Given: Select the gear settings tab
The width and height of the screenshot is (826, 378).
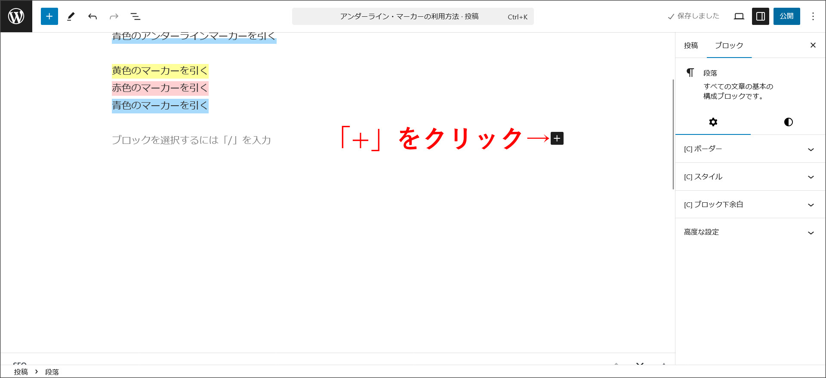Looking at the screenshot, I should point(713,122).
